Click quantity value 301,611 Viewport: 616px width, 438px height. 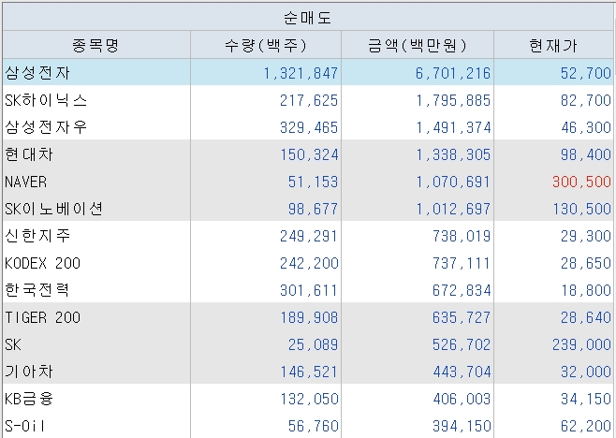tap(309, 291)
